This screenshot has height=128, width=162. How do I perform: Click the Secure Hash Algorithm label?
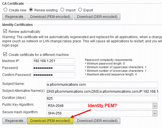(x=20, y=112)
